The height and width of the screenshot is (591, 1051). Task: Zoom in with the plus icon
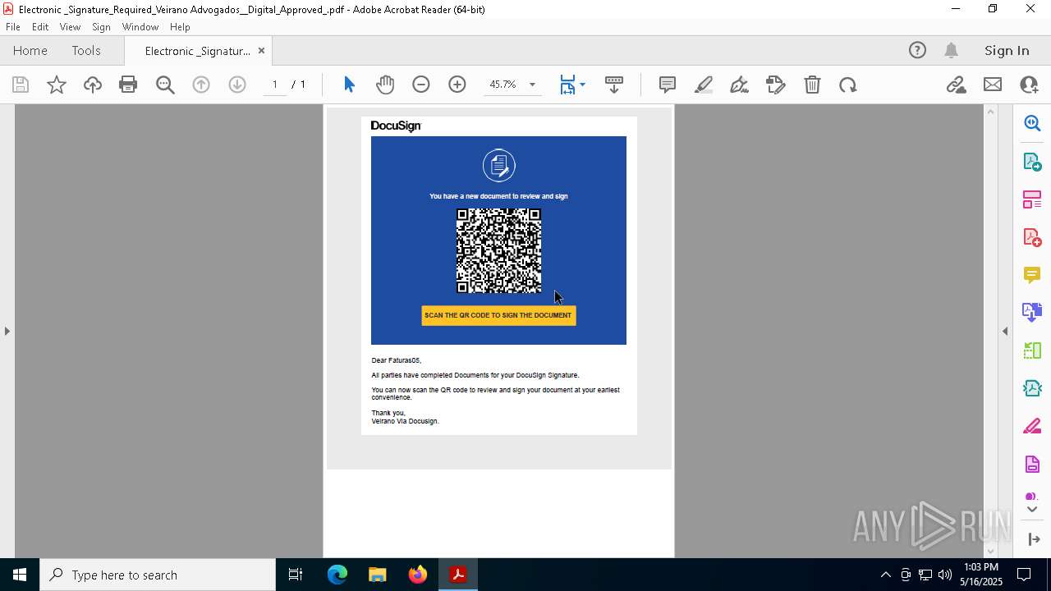coord(457,85)
